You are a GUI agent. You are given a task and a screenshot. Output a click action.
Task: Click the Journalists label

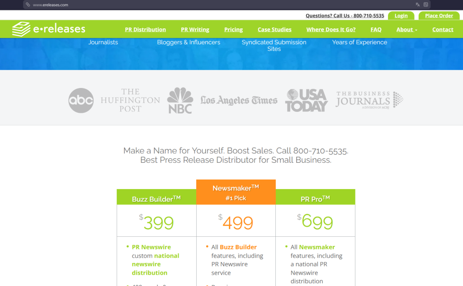pyautogui.click(x=103, y=42)
